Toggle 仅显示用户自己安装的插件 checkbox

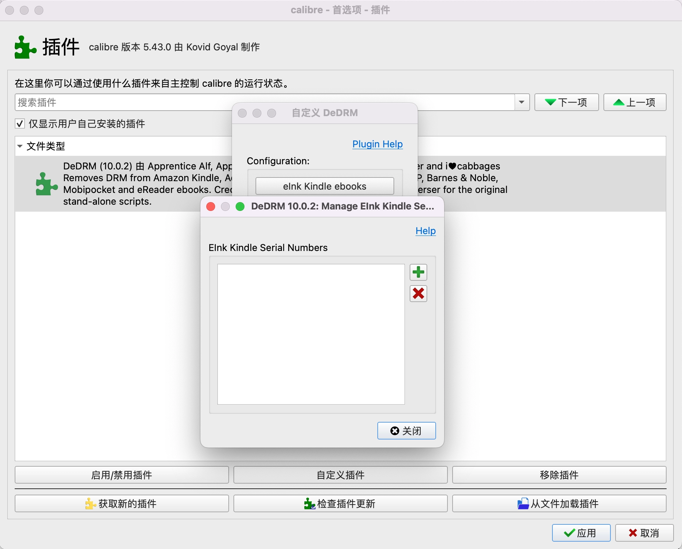tap(20, 123)
